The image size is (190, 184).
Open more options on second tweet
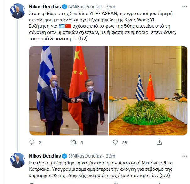pos(185,156)
